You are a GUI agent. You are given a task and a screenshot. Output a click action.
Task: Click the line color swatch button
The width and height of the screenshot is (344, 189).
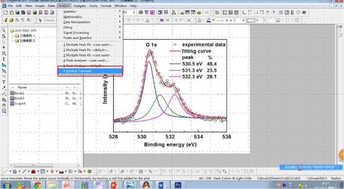point(209,20)
